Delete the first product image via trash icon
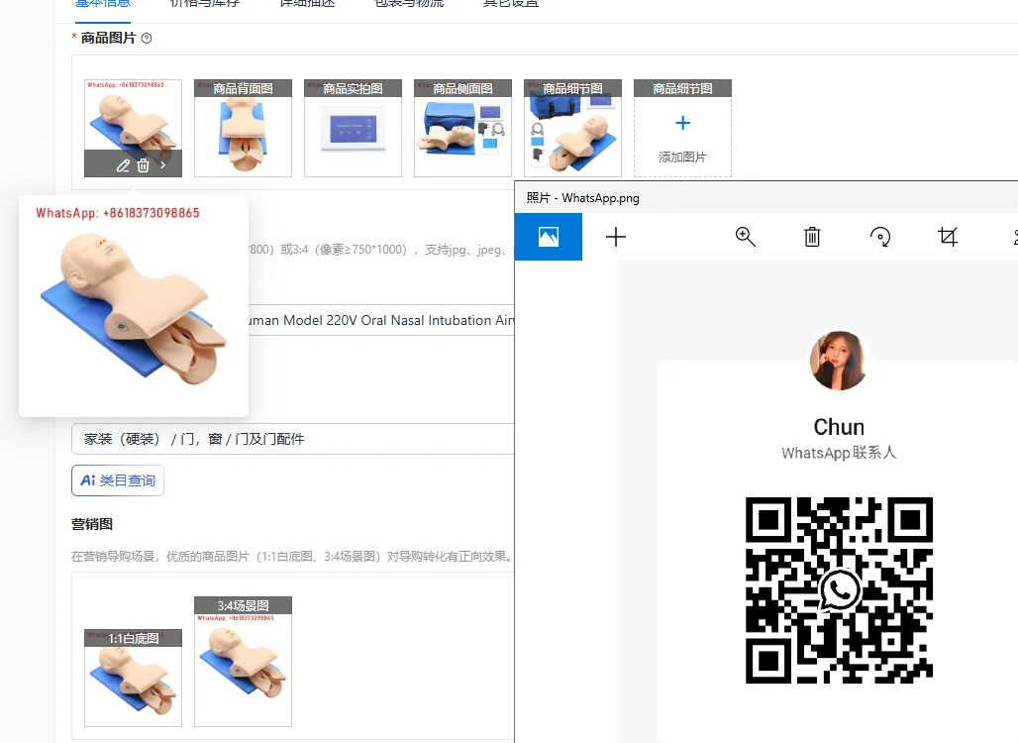Viewport: 1018px width, 743px height. click(143, 165)
